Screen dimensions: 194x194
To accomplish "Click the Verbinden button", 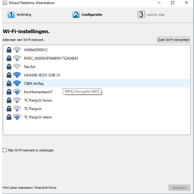I will pos(179,188).
